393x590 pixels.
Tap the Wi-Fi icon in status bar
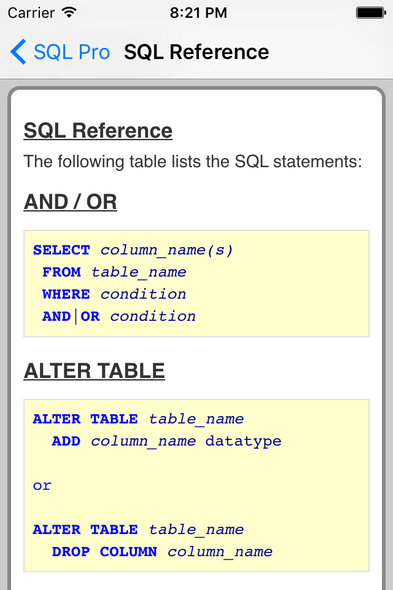[69, 12]
